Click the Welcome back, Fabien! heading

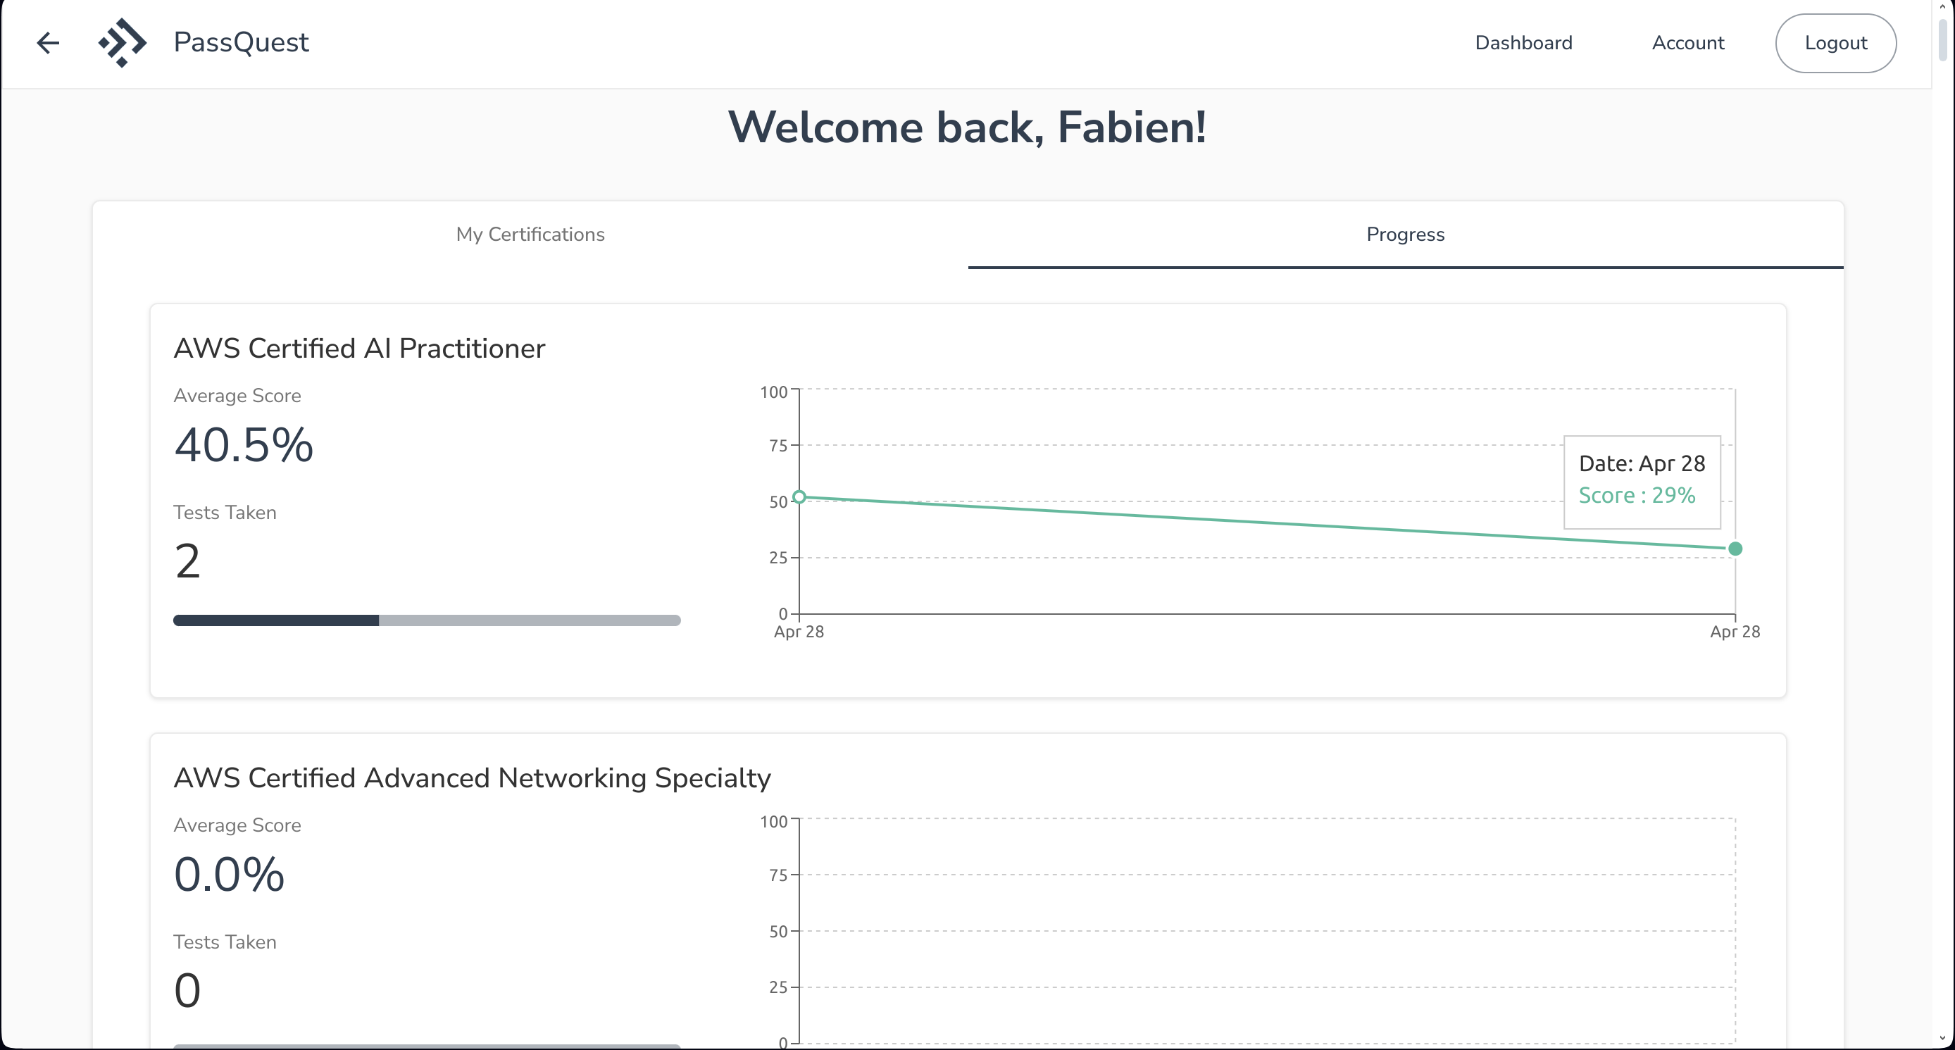(x=967, y=127)
